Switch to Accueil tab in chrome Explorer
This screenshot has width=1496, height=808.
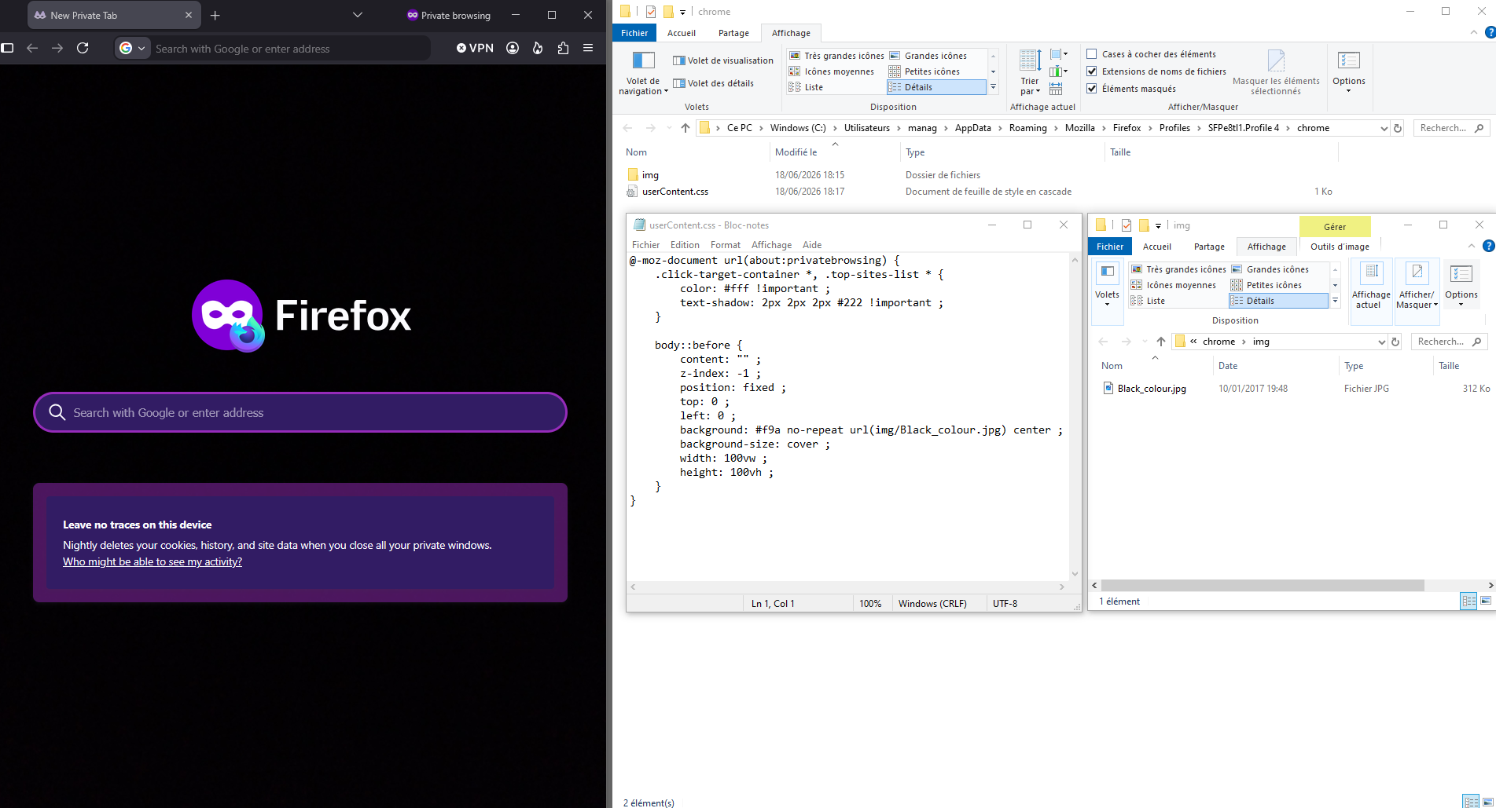pos(682,33)
